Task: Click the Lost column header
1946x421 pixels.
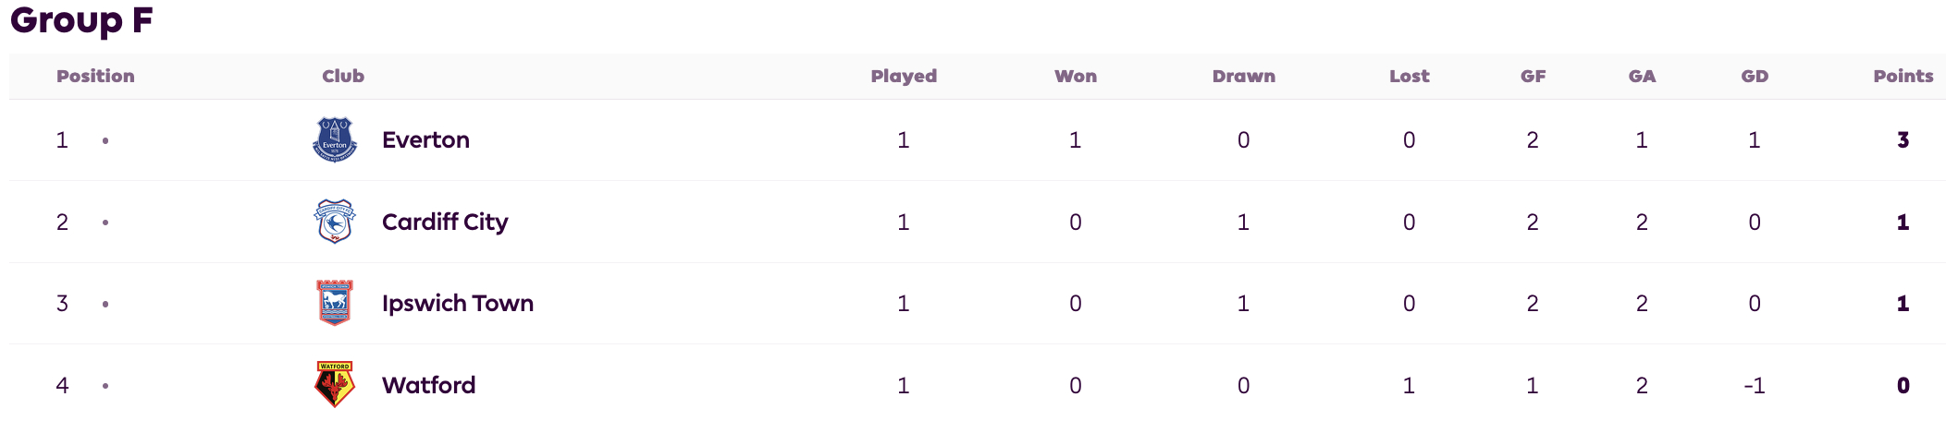Action: point(1410,76)
